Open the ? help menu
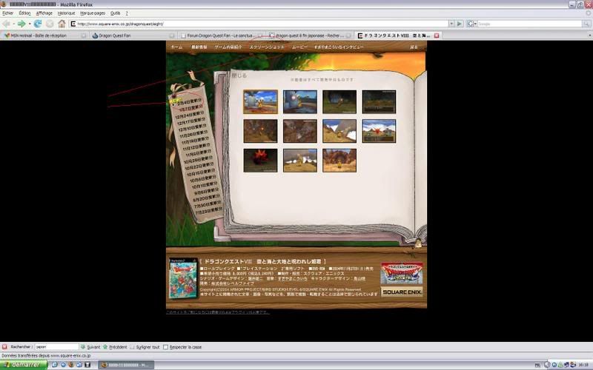This screenshot has height=370, width=593. click(127, 13)
